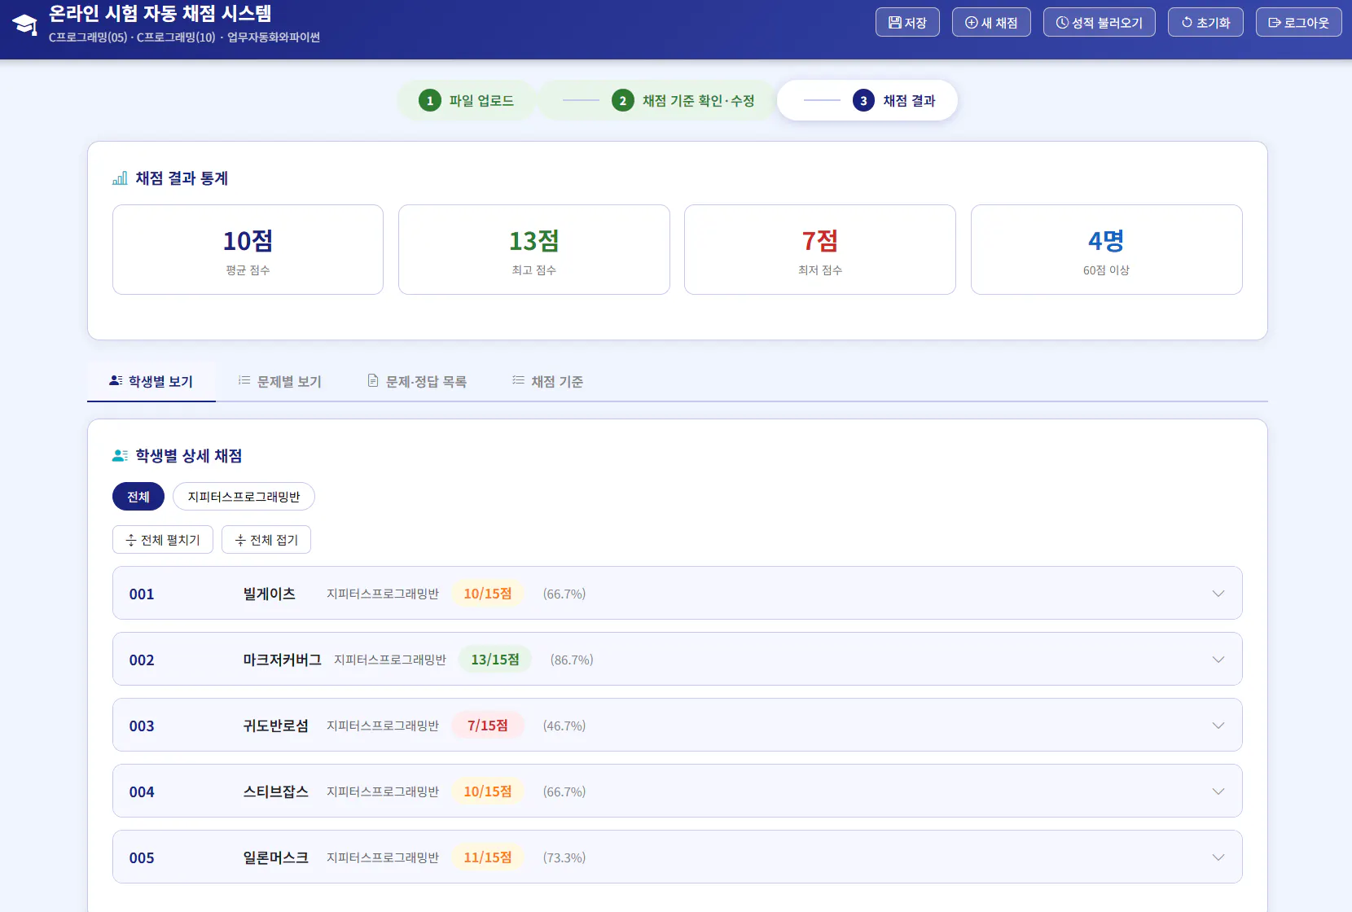The width and height of the screenshot is (1352, 912).
Task: Click the list icon on 채점 기준 tab
Action: (x=518, y=380)
